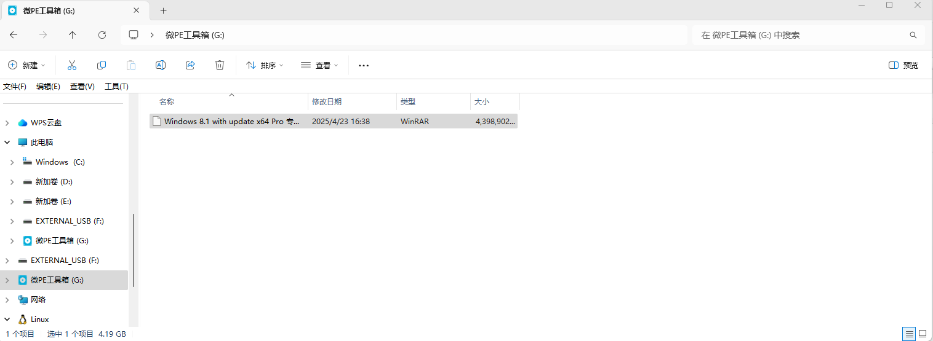Expand the WPS云盘 tree node
Image resolution: width=933 pixels, height=341 pixels.
pyautogui.click(x=7, y=123)
